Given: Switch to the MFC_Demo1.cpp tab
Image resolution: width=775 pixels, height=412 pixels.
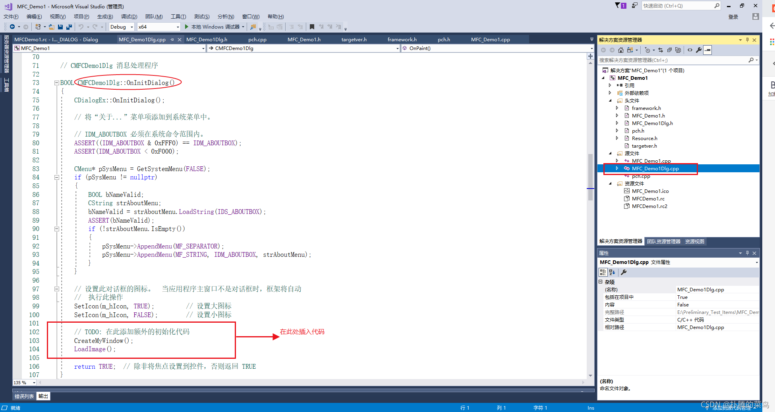Looking at the screenshot, I should (491, 39).
